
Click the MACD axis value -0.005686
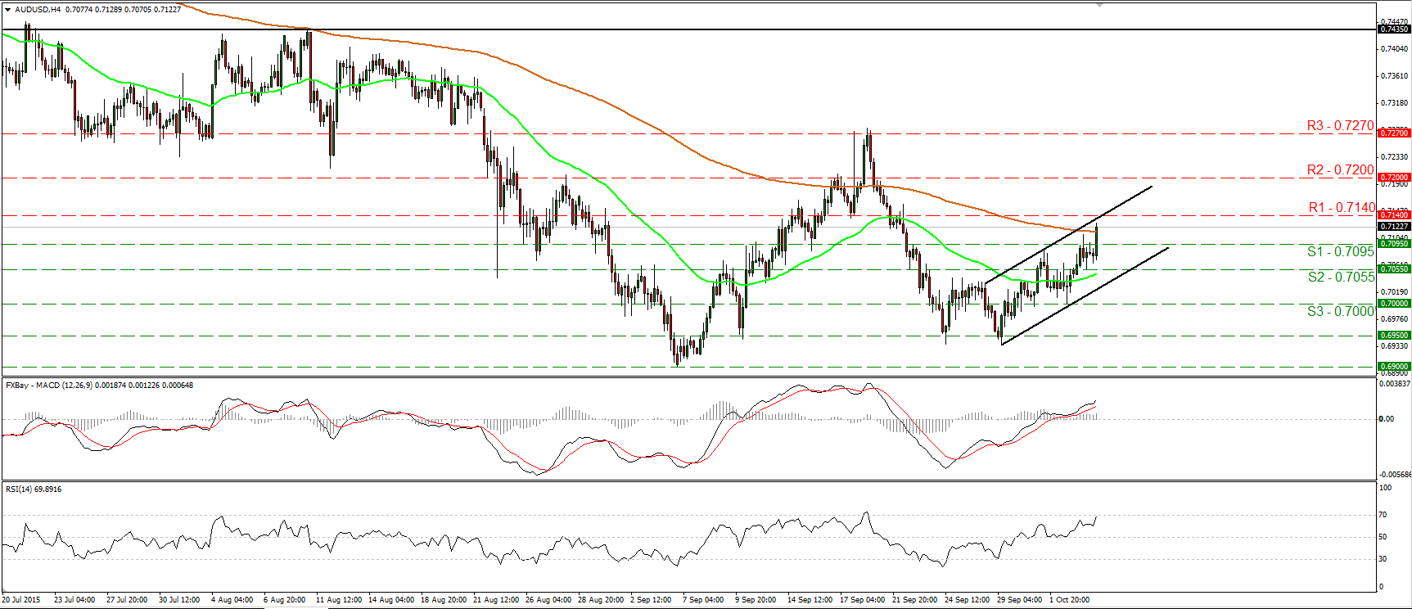(1395, 475)
